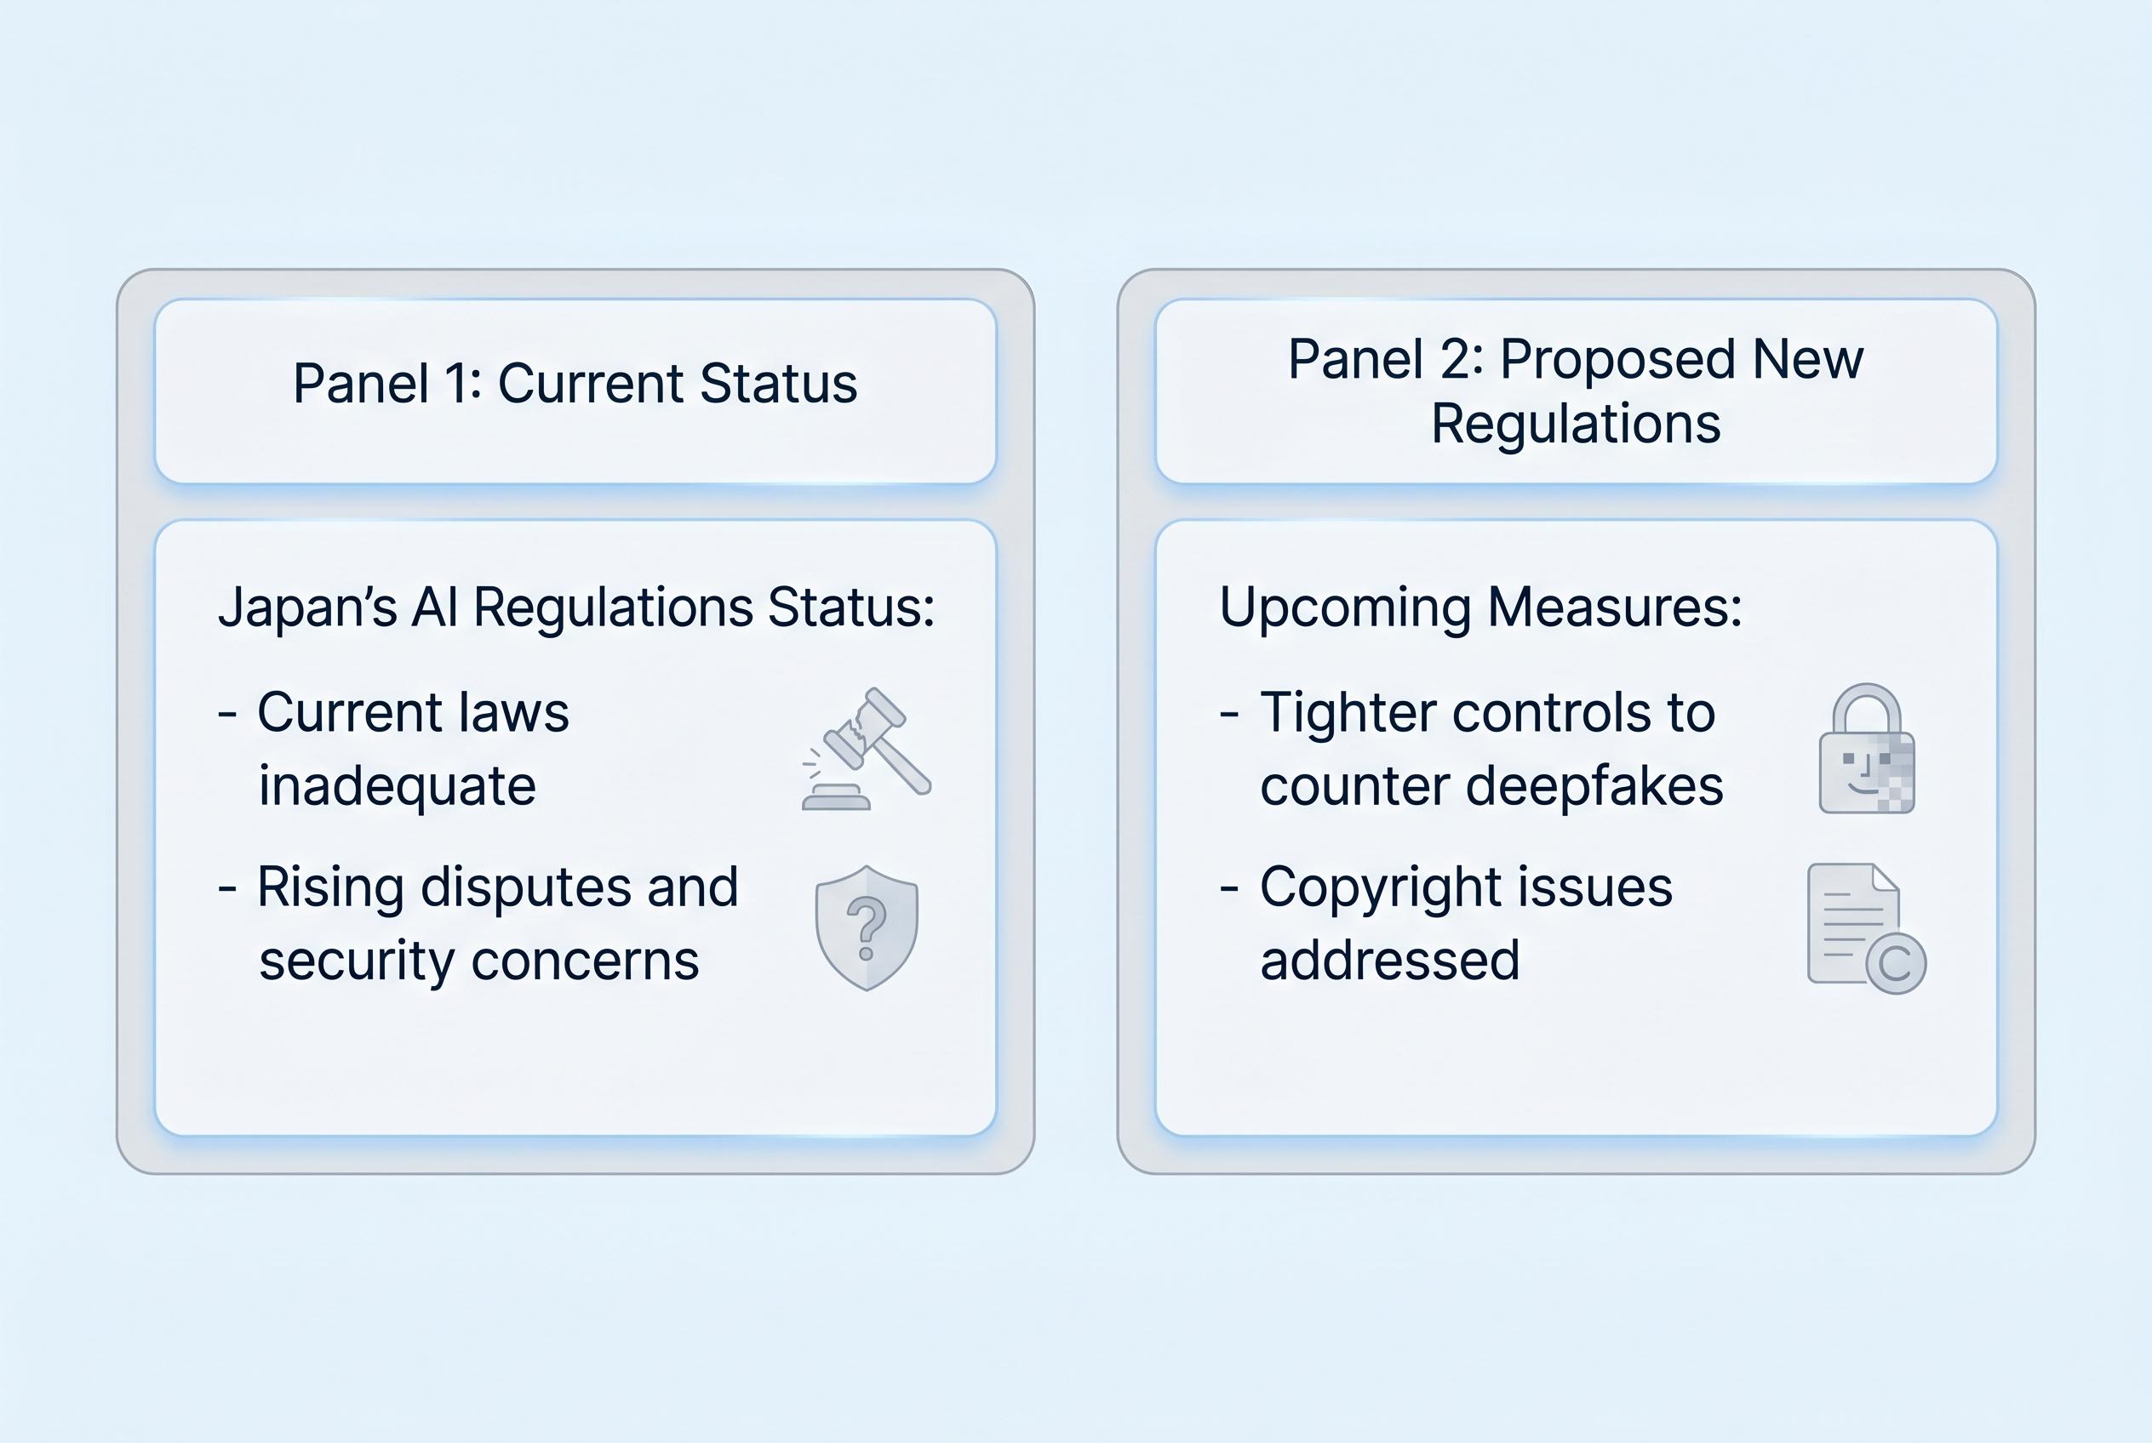
Task: Click the 'Upcoming Measures:' heading
Action: pyautogui.click(x=1480, y=607)
